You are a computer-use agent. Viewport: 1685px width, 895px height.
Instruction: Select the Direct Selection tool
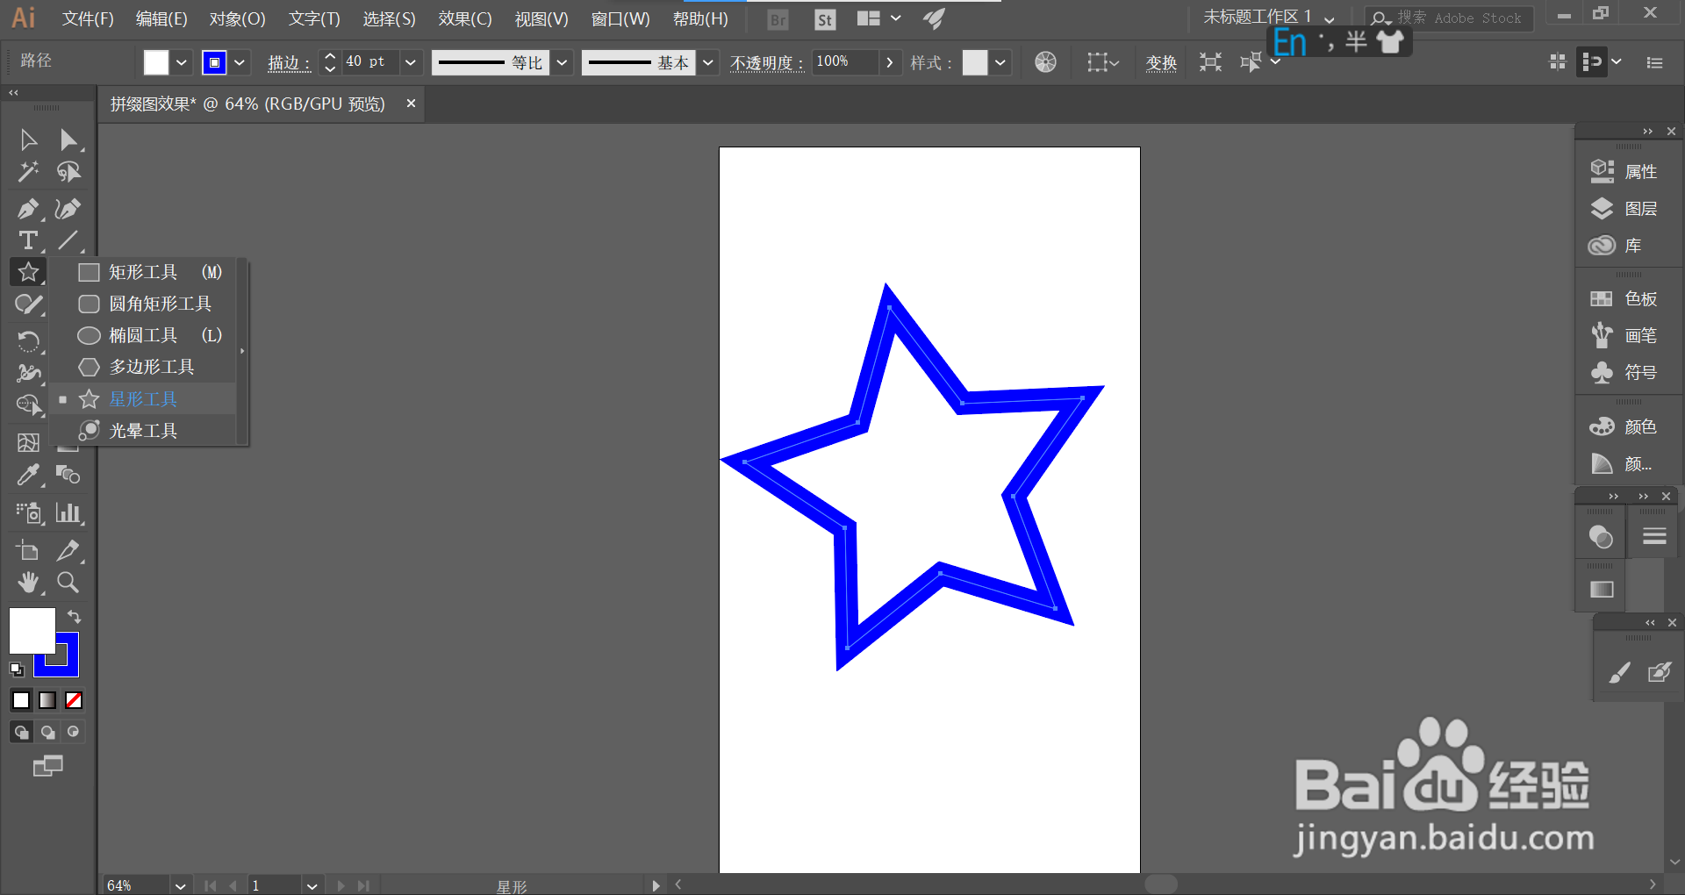(68, 140)
